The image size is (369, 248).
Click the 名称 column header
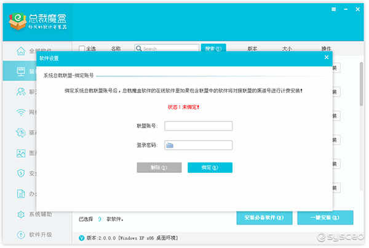coord(116,49)
